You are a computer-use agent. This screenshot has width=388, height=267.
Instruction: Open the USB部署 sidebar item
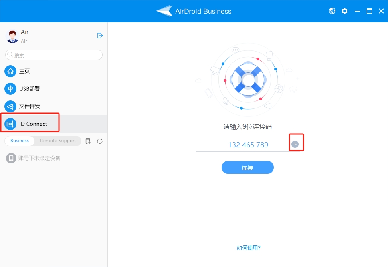point(54,89)
